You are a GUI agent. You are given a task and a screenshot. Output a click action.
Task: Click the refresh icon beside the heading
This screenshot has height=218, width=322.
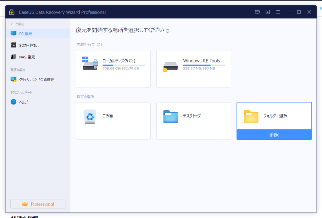point(168,31)
